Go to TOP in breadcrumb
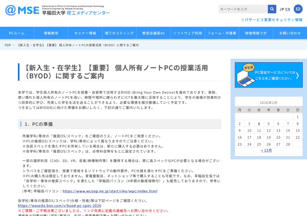 pos(8,45)
